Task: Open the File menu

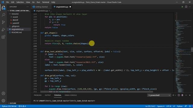Action: point(7,2)
